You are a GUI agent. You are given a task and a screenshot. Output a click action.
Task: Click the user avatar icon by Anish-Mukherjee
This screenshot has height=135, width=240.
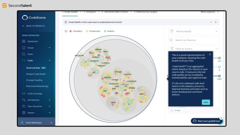22,122
